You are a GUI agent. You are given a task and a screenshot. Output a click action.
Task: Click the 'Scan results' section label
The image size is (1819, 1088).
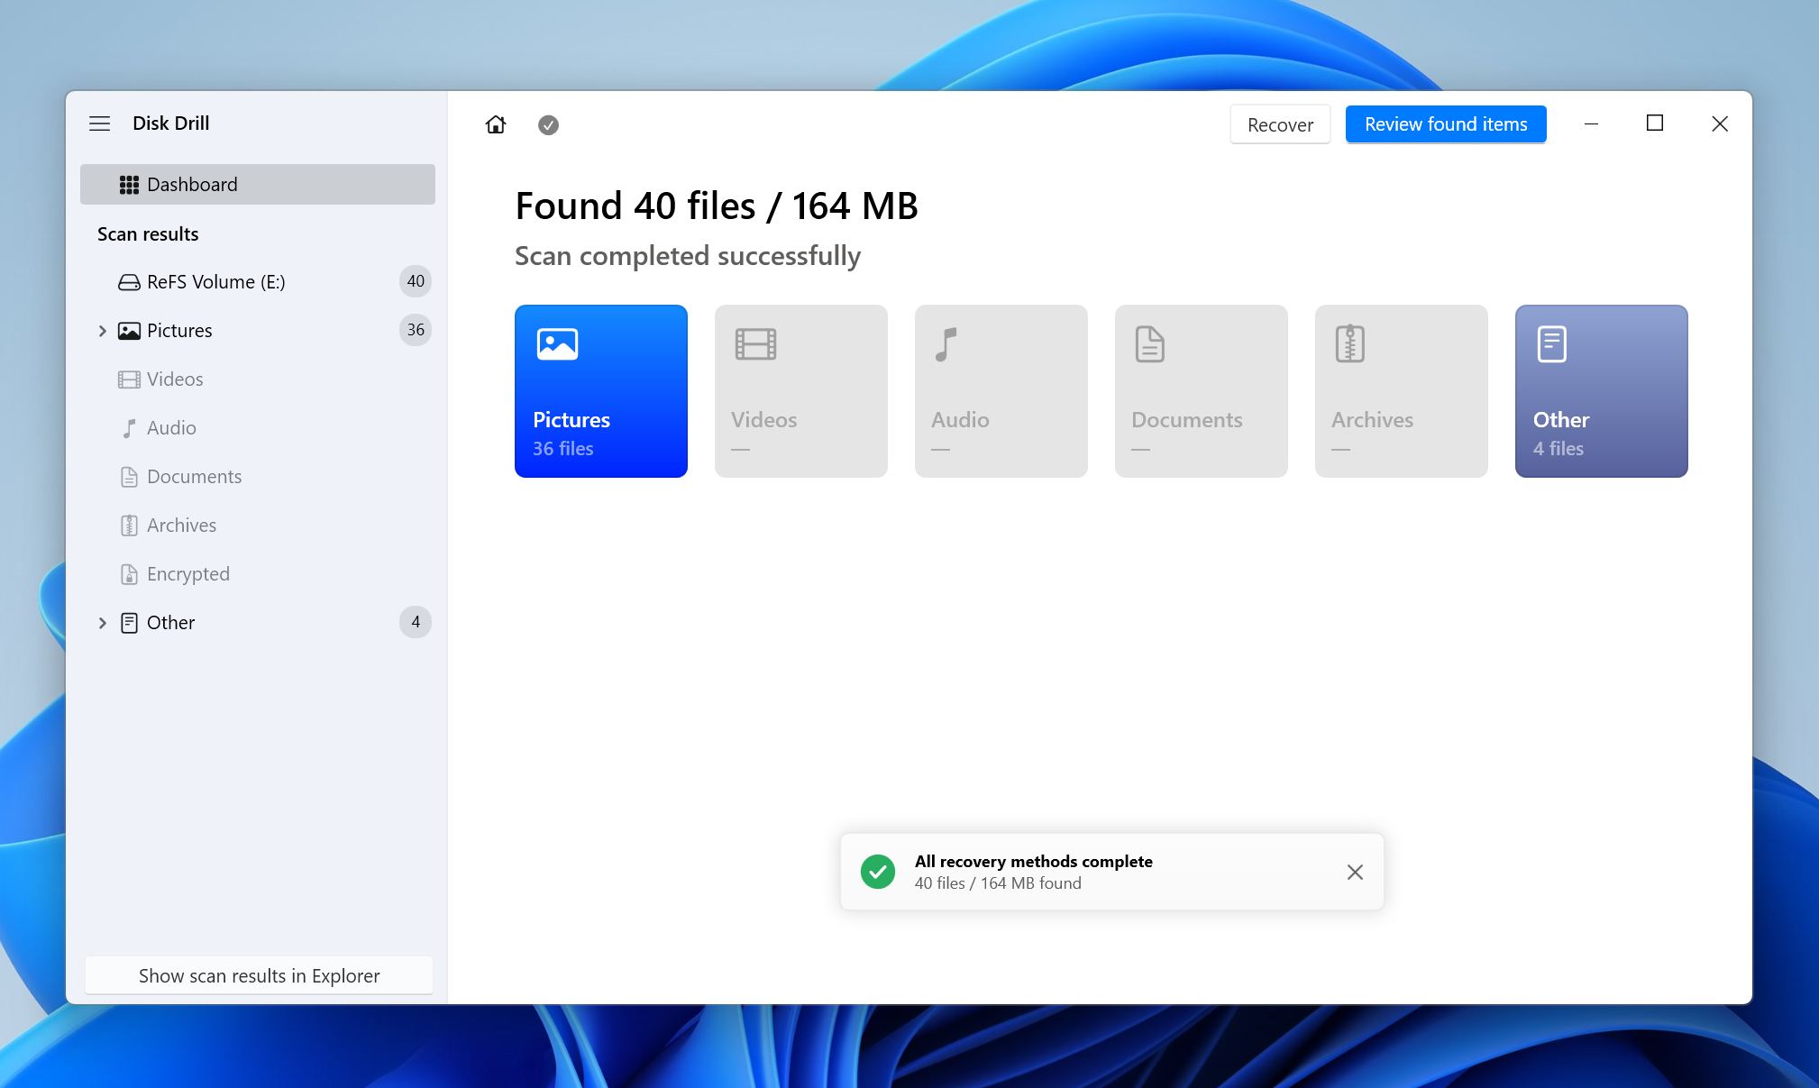[x=148, y=234]
